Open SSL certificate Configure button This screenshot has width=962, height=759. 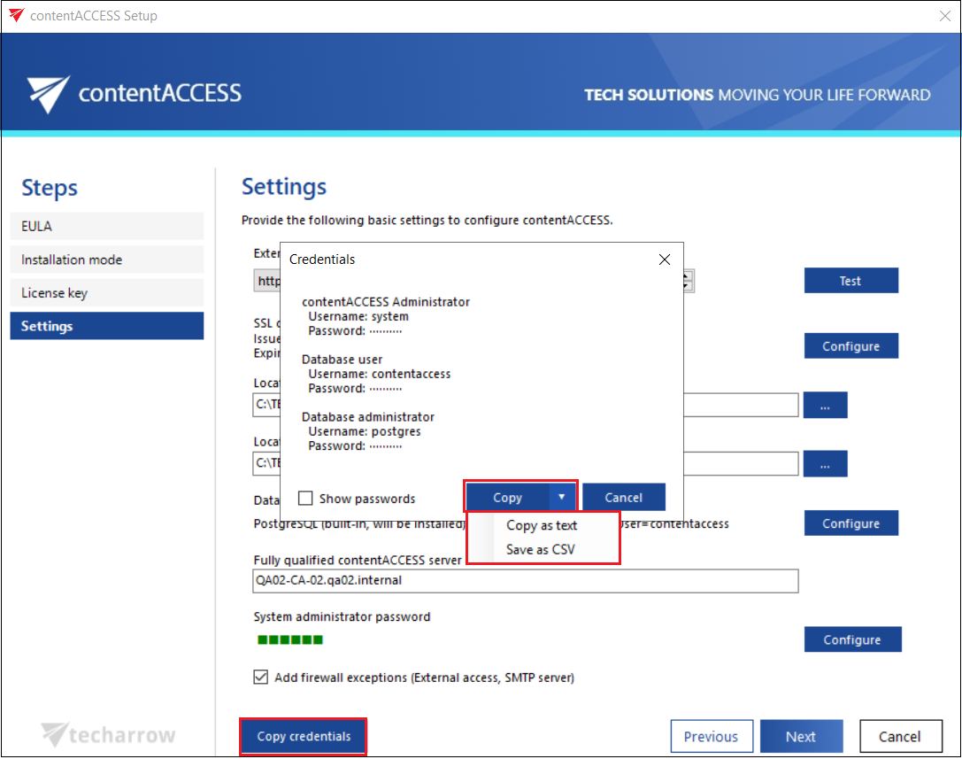(x=850, y=346)
